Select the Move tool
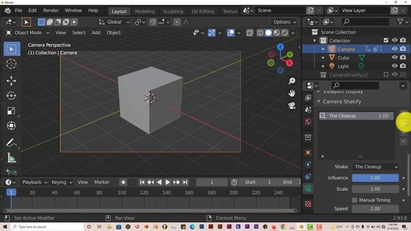The width and height of the screenshot is (411, 231). [x=12, y=81]
